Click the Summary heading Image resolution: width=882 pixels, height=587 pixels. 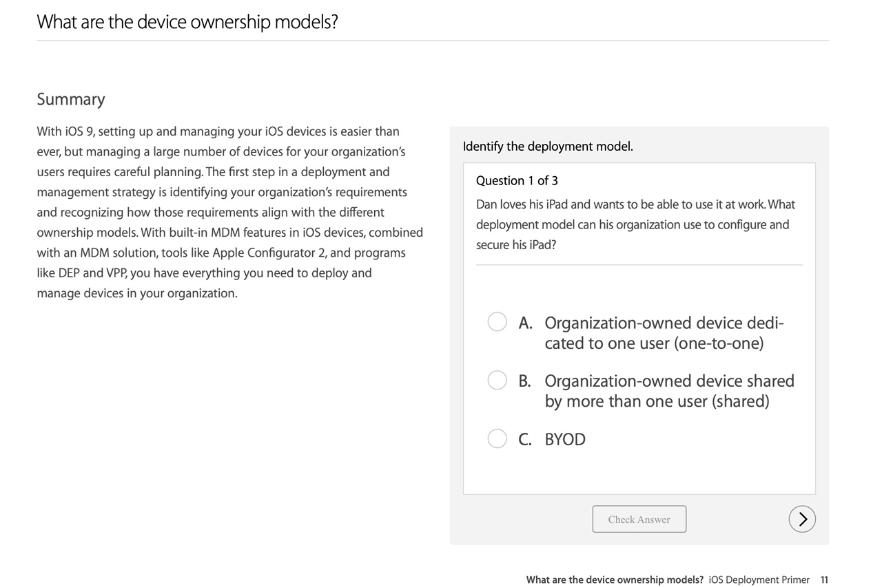(71, 99)
